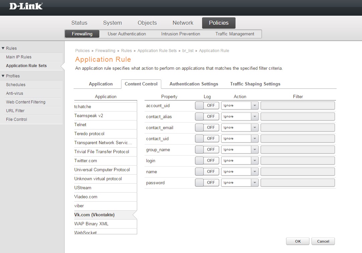Open the Traffic Shaping Settings tab
The height and width of the screenshot is (253, 362).
tap(255, 84)
